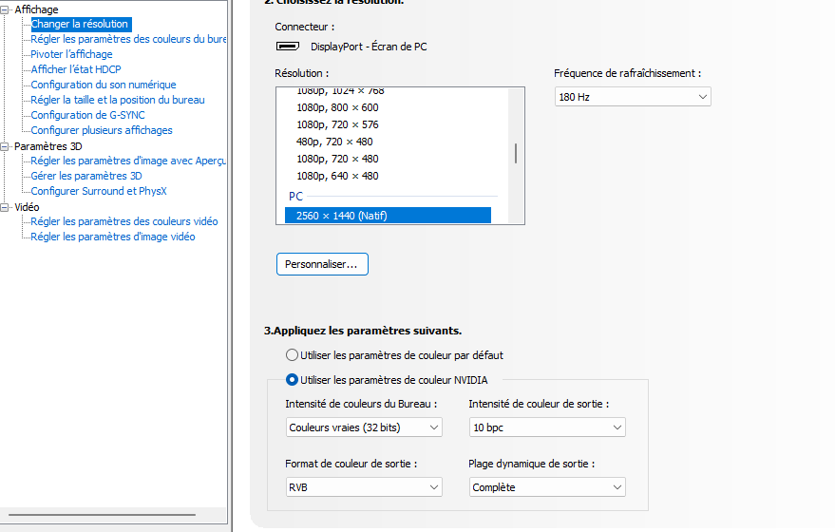Open Intensité de couleurs du Bureau dropdown

point(364,427)
